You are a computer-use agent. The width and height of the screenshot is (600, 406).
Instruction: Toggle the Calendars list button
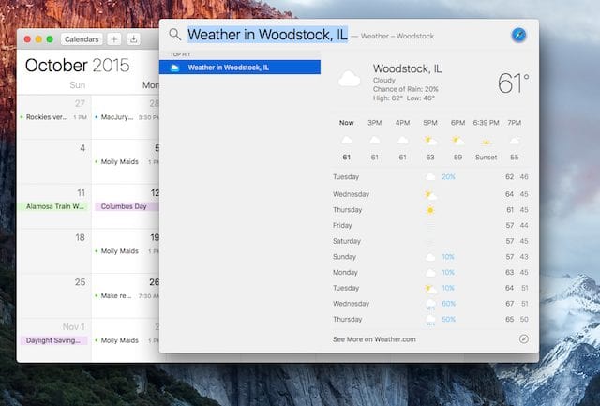tap(82, 39)
